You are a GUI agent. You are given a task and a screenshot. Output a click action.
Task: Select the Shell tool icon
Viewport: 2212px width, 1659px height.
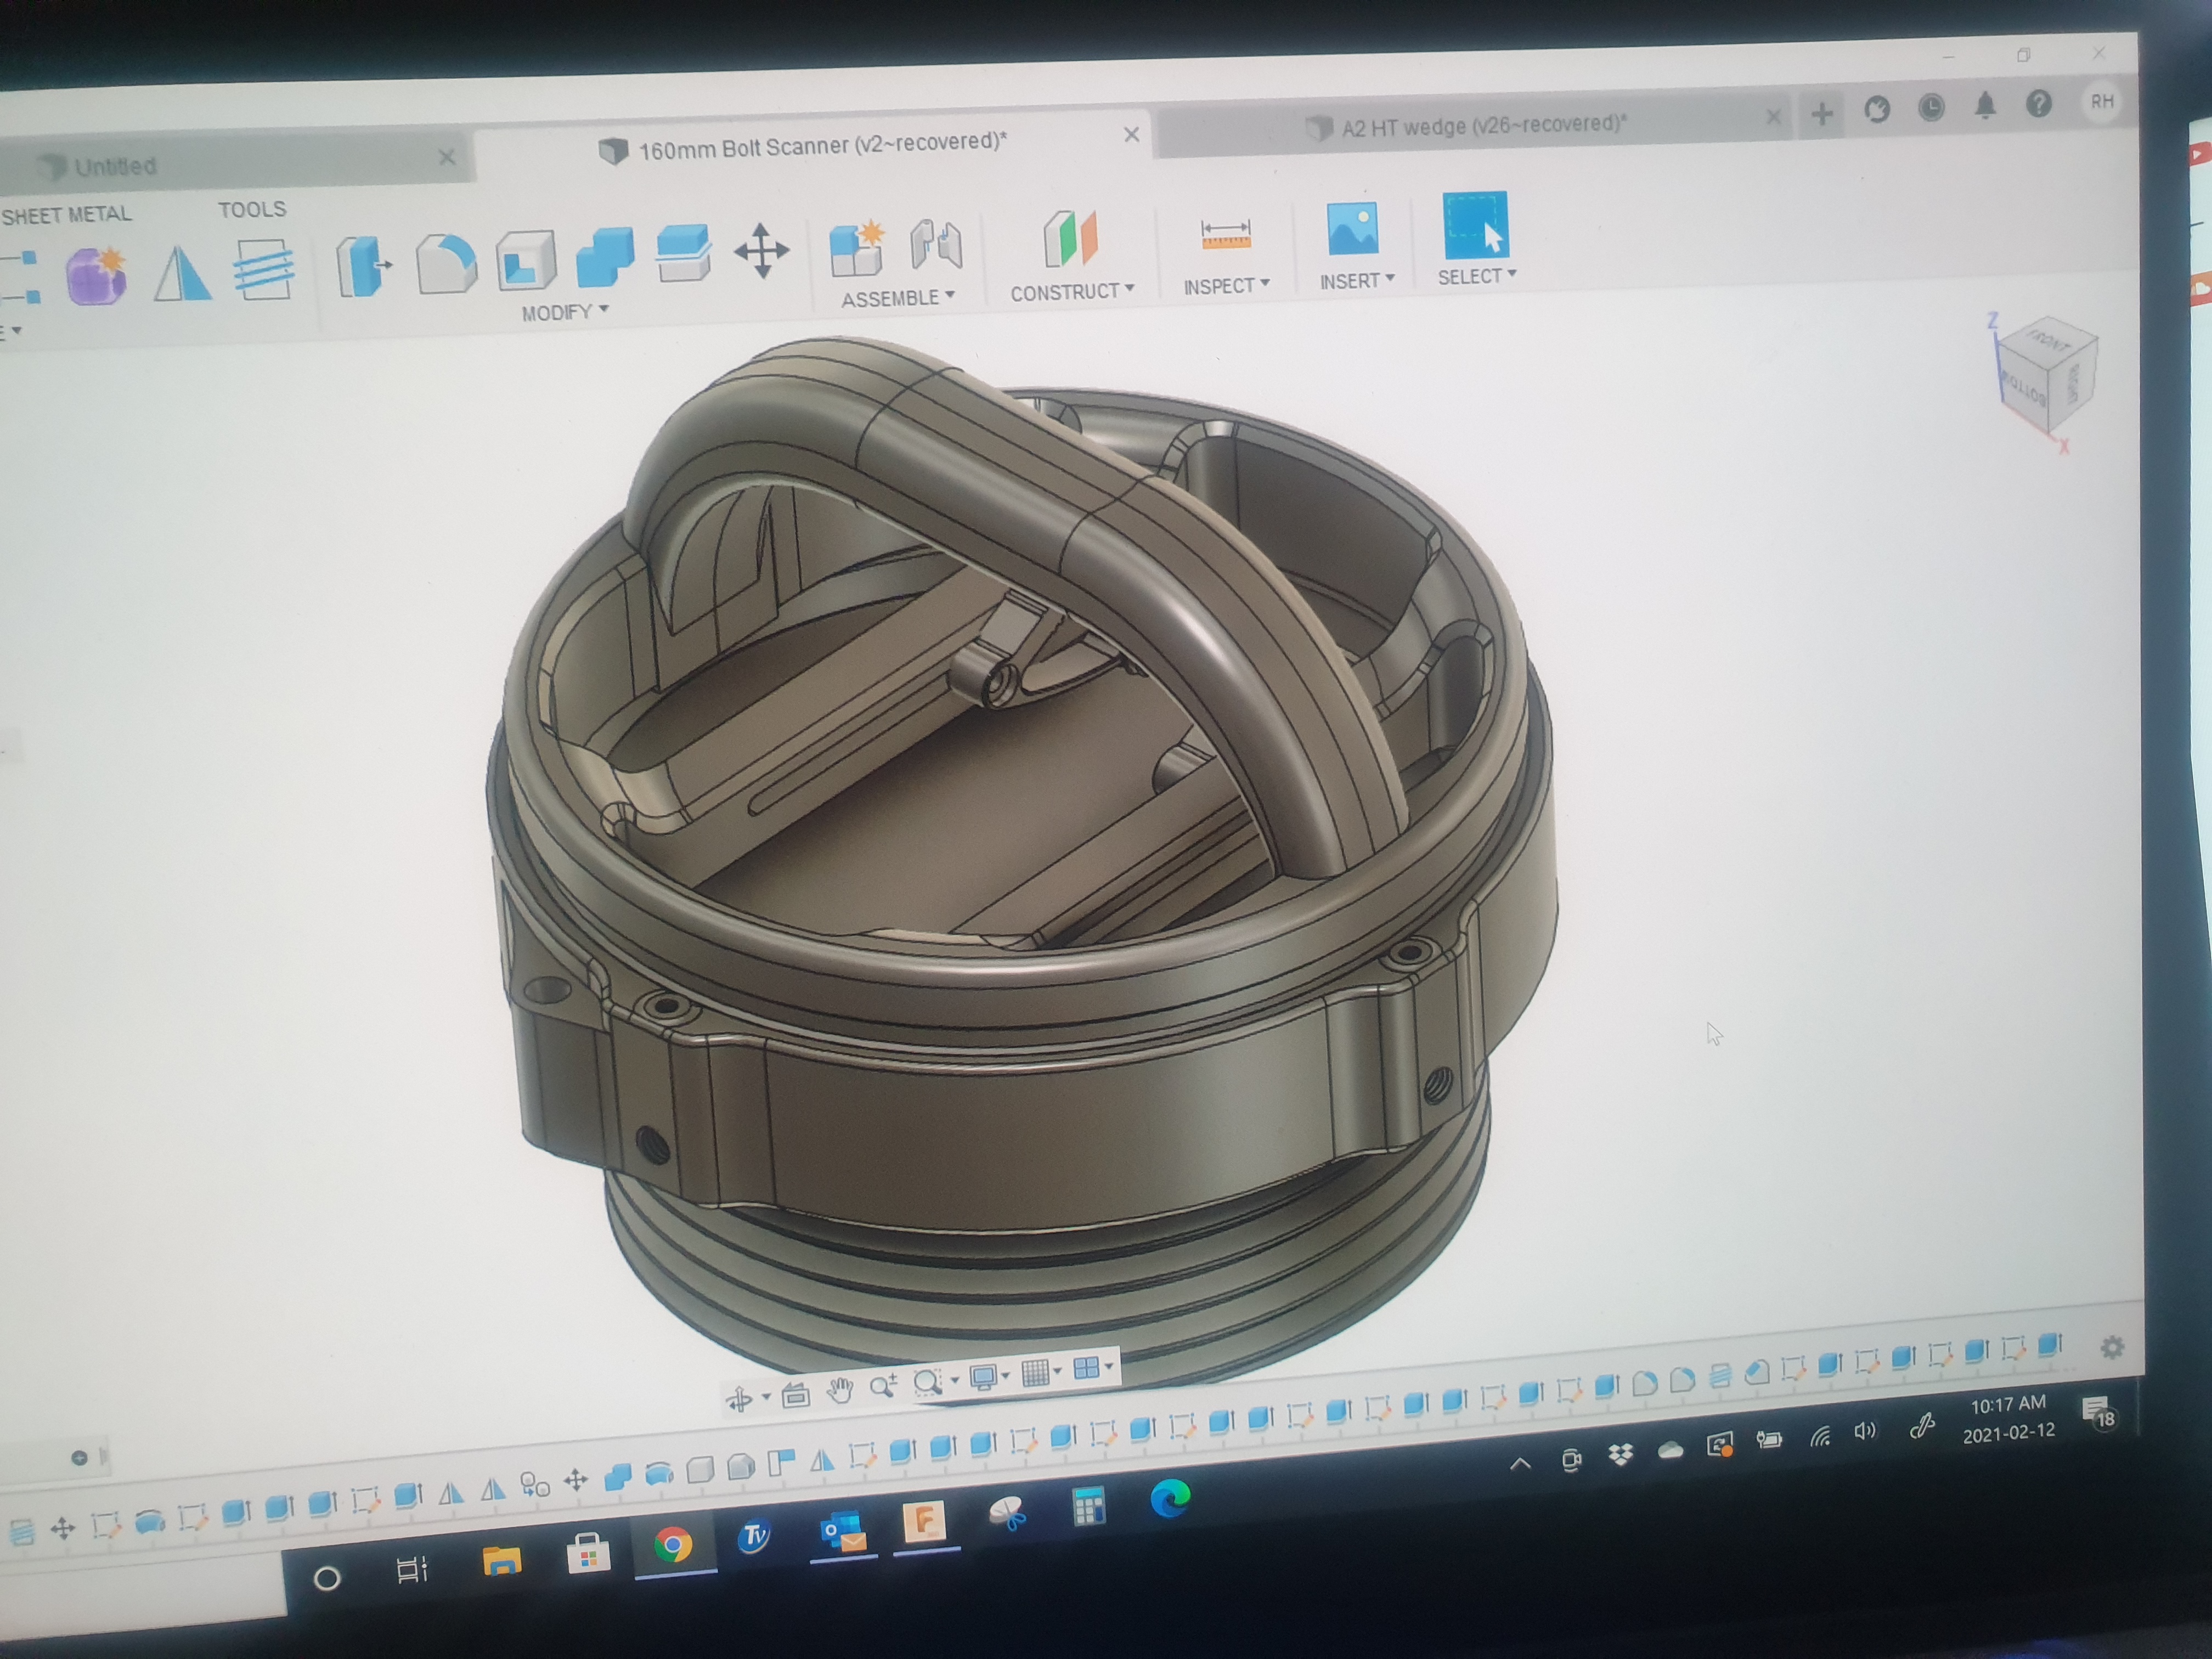pos(525,261)
